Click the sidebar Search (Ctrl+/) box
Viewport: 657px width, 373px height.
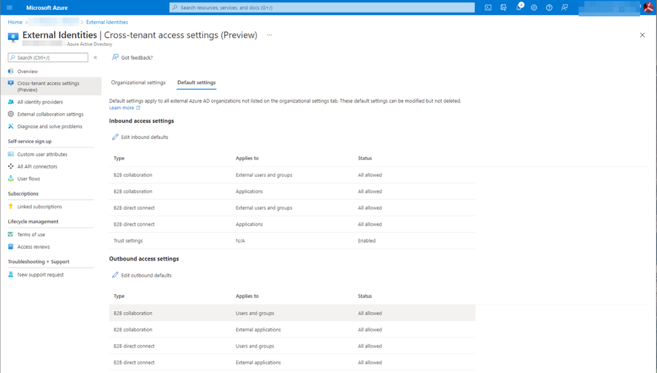pyautogui.click(x=48, y=57)
